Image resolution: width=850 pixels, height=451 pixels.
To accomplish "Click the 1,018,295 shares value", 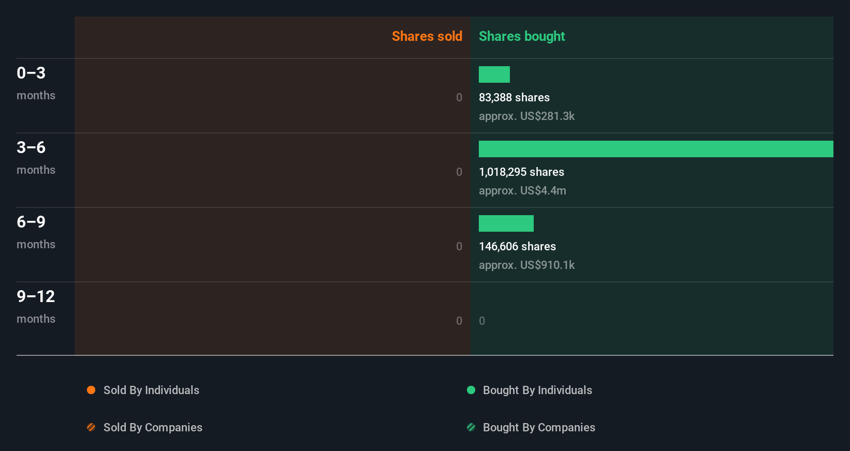I will [521, 172].
